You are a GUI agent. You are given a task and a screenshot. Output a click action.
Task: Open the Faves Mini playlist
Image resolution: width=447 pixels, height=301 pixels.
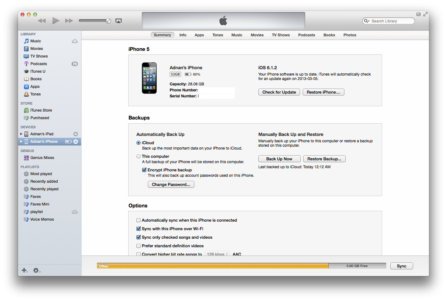pyautogui.click(x=40, y=204)
